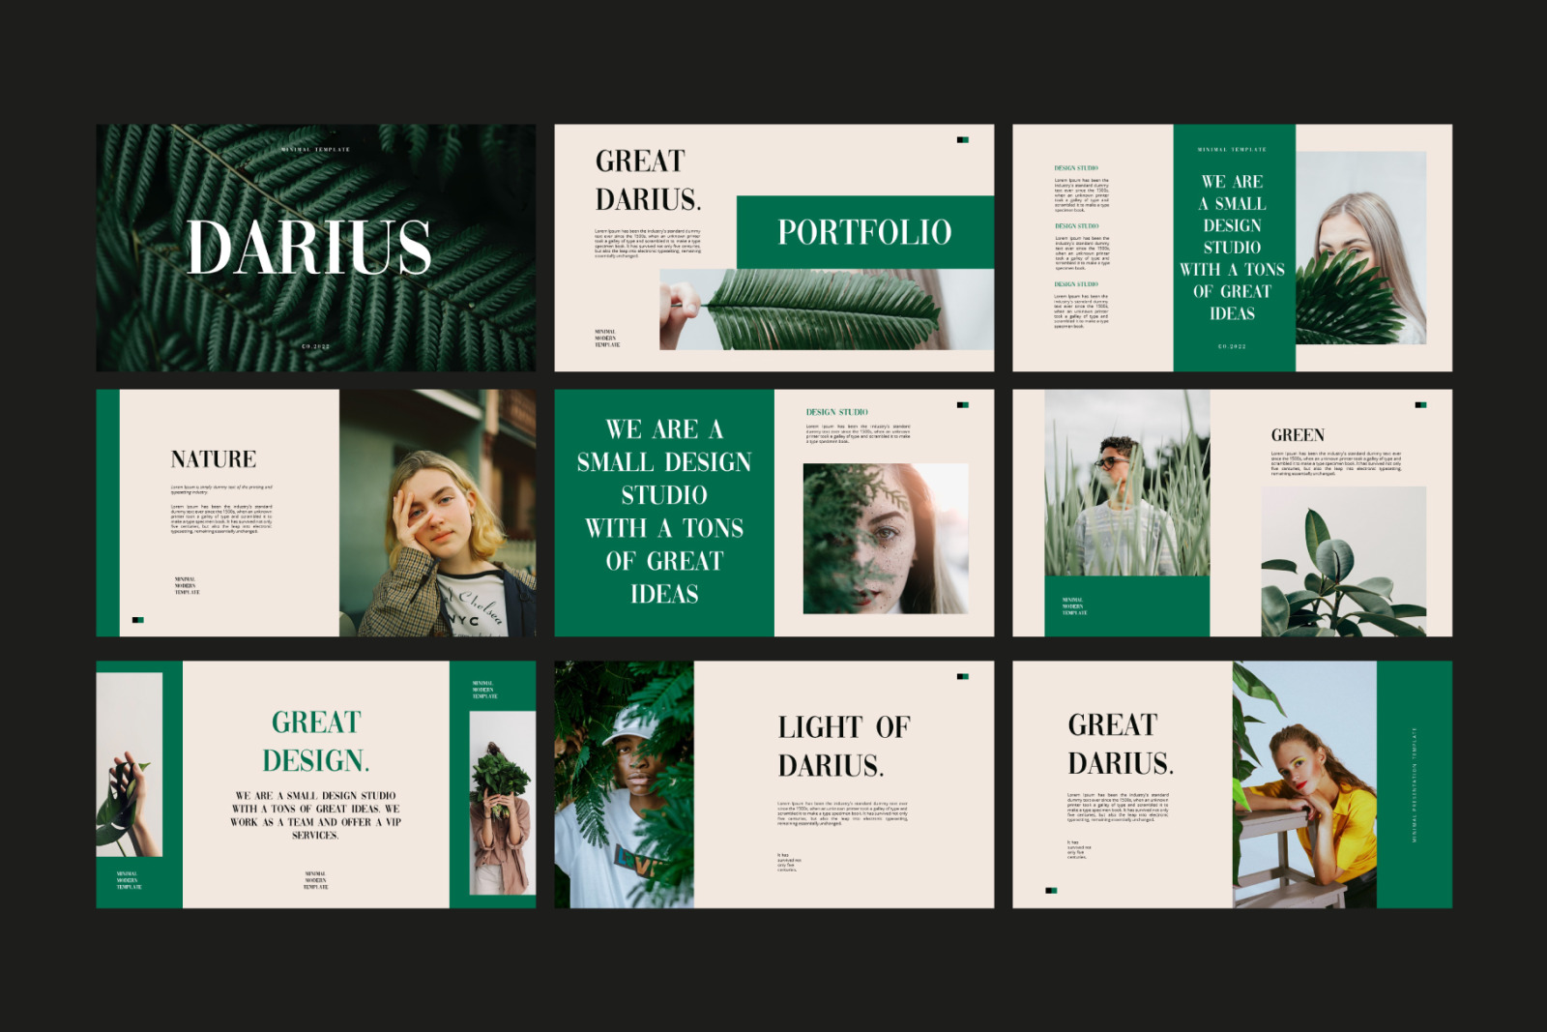Click the blonde woman photo on NATURE slide
This screenshot has width=1547, height=1032.
point(437,514)
